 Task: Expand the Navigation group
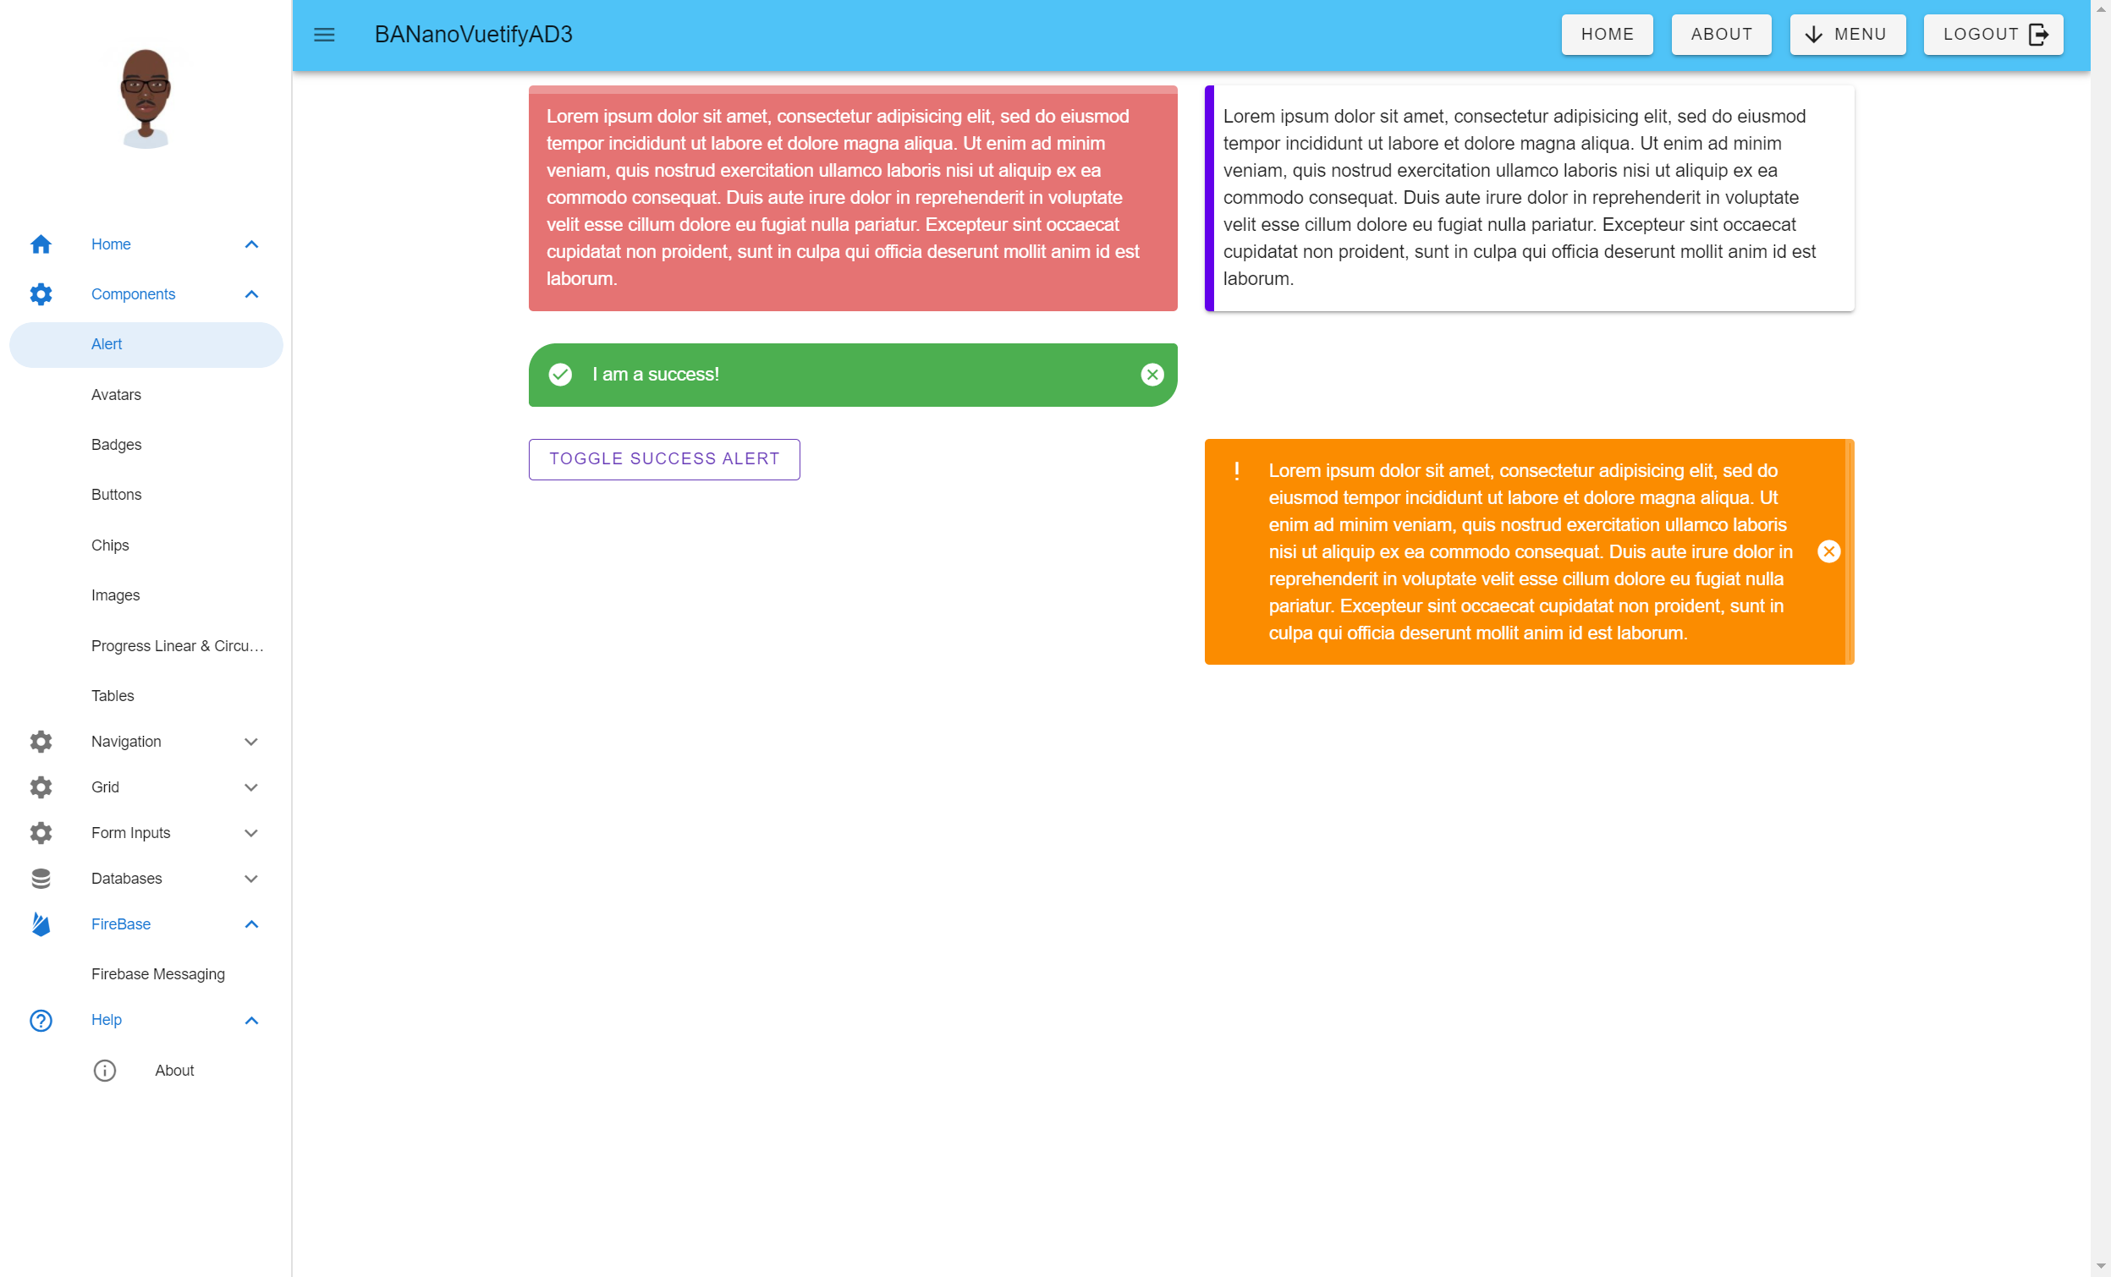251,741
